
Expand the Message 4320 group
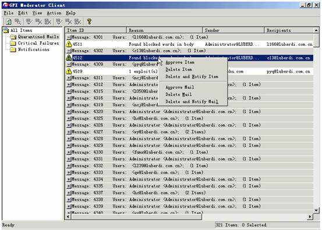[69, 112]
